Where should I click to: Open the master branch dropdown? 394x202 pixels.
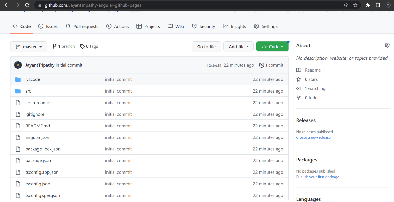[28, 46]
